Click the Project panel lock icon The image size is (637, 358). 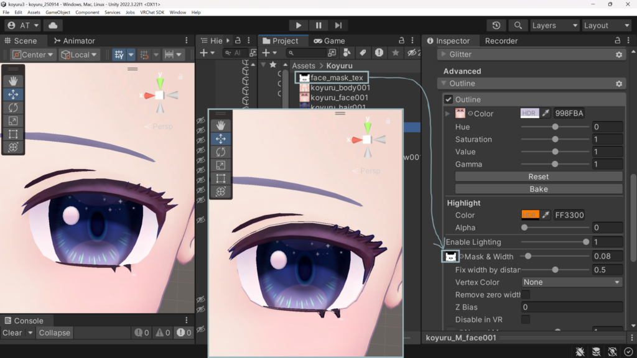[x=401, y=40]
